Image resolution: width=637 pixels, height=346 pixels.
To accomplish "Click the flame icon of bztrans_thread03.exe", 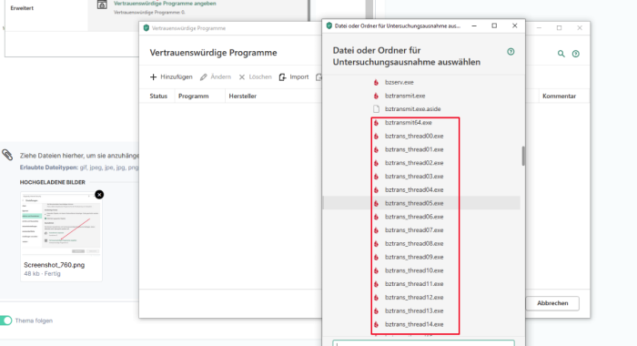I will pyautogui.click(x=376, y=176).
